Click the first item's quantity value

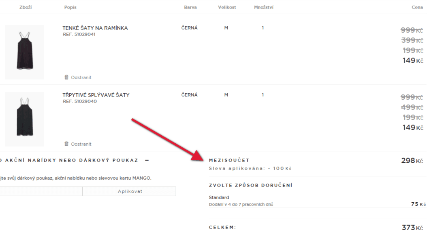pos(263,28)
